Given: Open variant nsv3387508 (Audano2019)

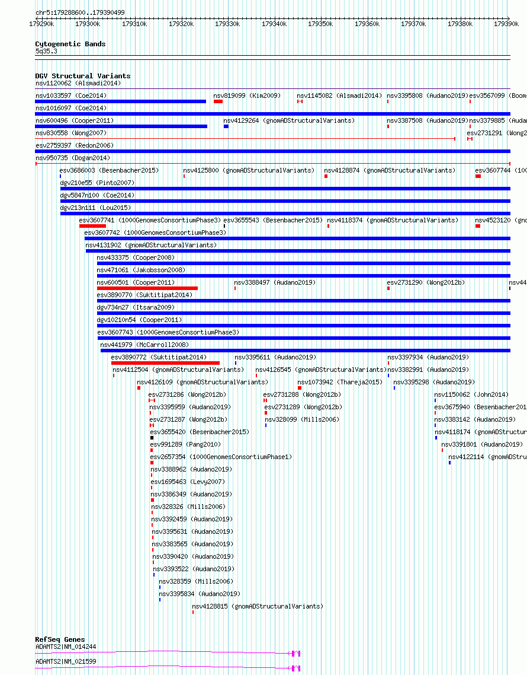Looking at the screenshot, I should 428,120.
